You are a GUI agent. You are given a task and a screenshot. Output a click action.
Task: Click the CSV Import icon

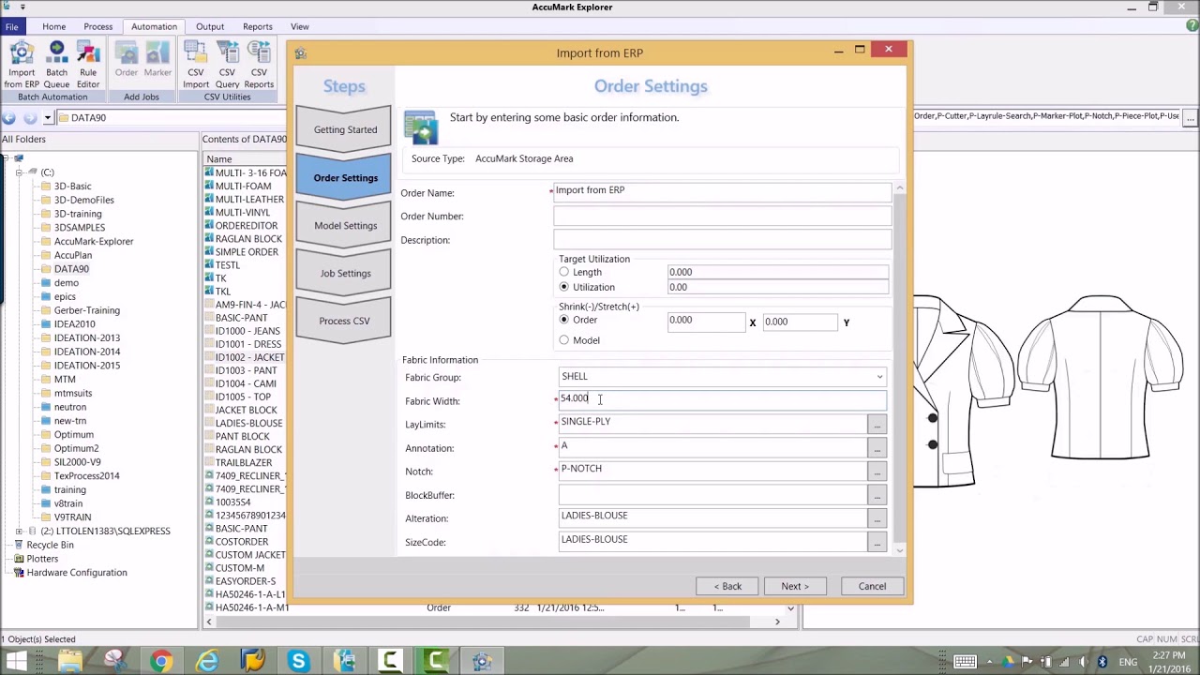point(196,65)
